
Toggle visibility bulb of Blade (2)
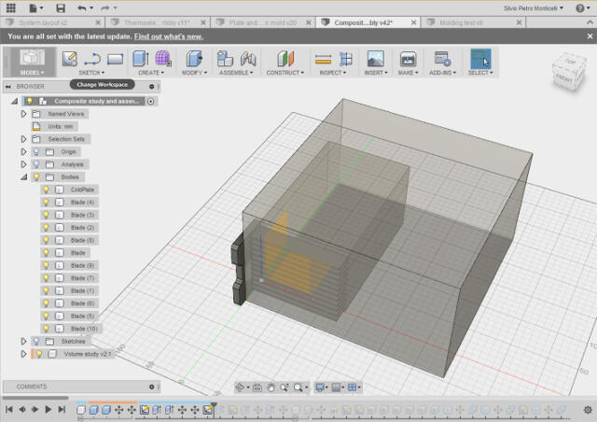click(x=46, y=228)
